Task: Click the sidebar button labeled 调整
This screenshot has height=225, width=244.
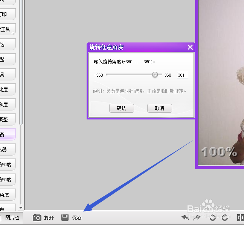Action: click(x=8, y=119)
